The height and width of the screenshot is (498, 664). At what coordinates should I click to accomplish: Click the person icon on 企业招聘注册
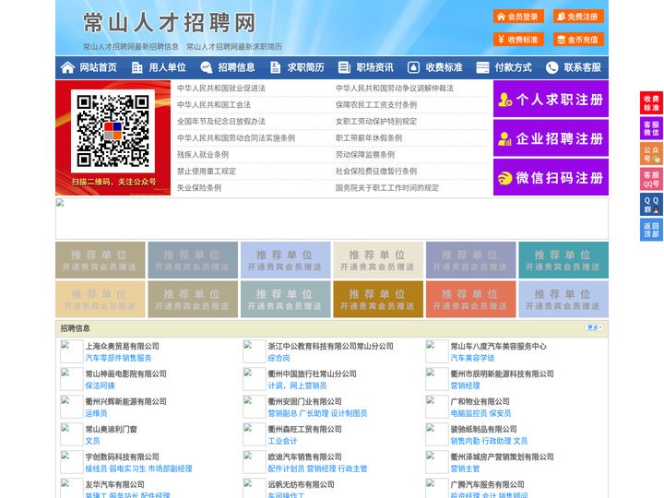click(x=504, y=138)
